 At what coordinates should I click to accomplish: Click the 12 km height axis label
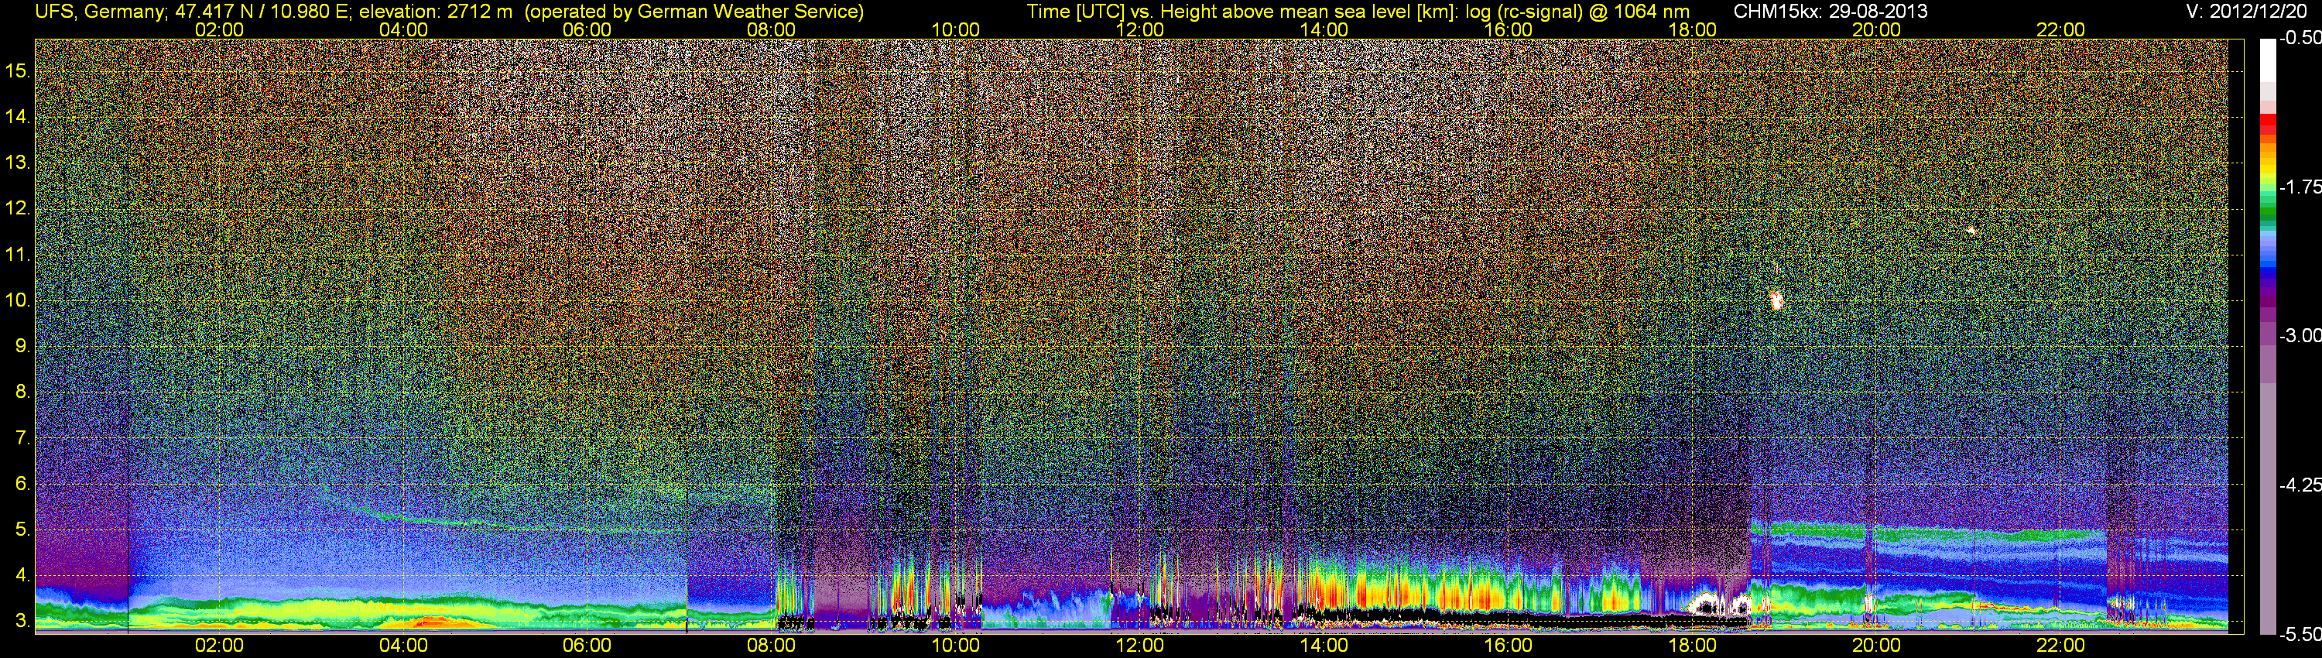(x=17, y=208)
